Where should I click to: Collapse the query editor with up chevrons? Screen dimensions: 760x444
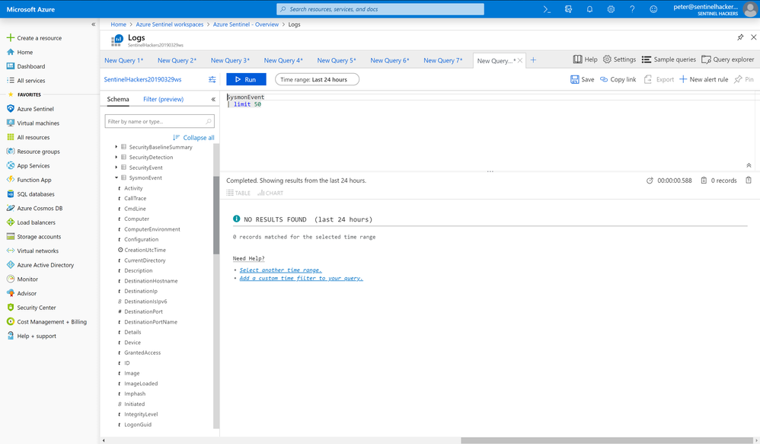pyautogui.click(x=749, y=166)
